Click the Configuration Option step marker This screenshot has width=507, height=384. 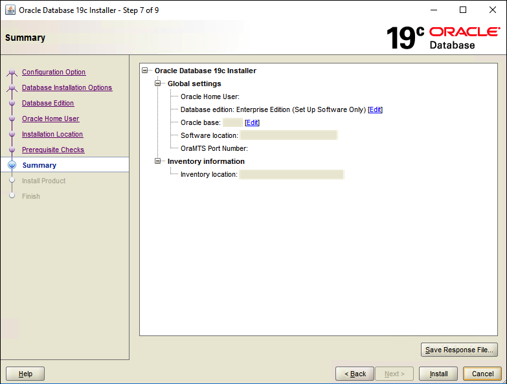(x=12, y=71)
